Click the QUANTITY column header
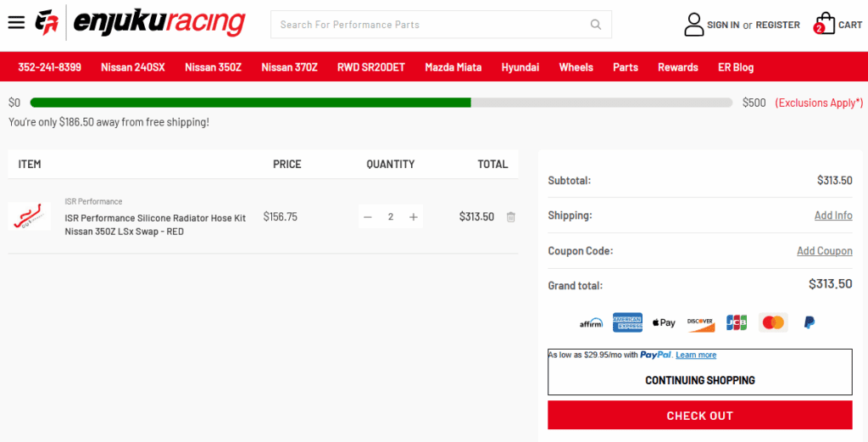 [x=390, y=165]
